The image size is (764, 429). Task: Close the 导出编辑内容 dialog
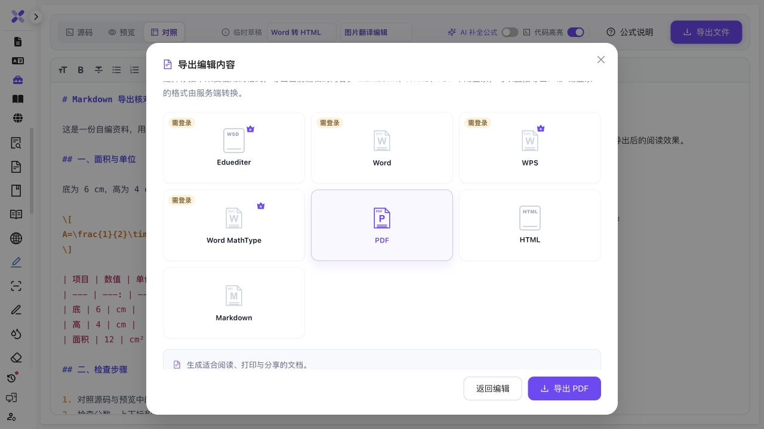(601, 60)
